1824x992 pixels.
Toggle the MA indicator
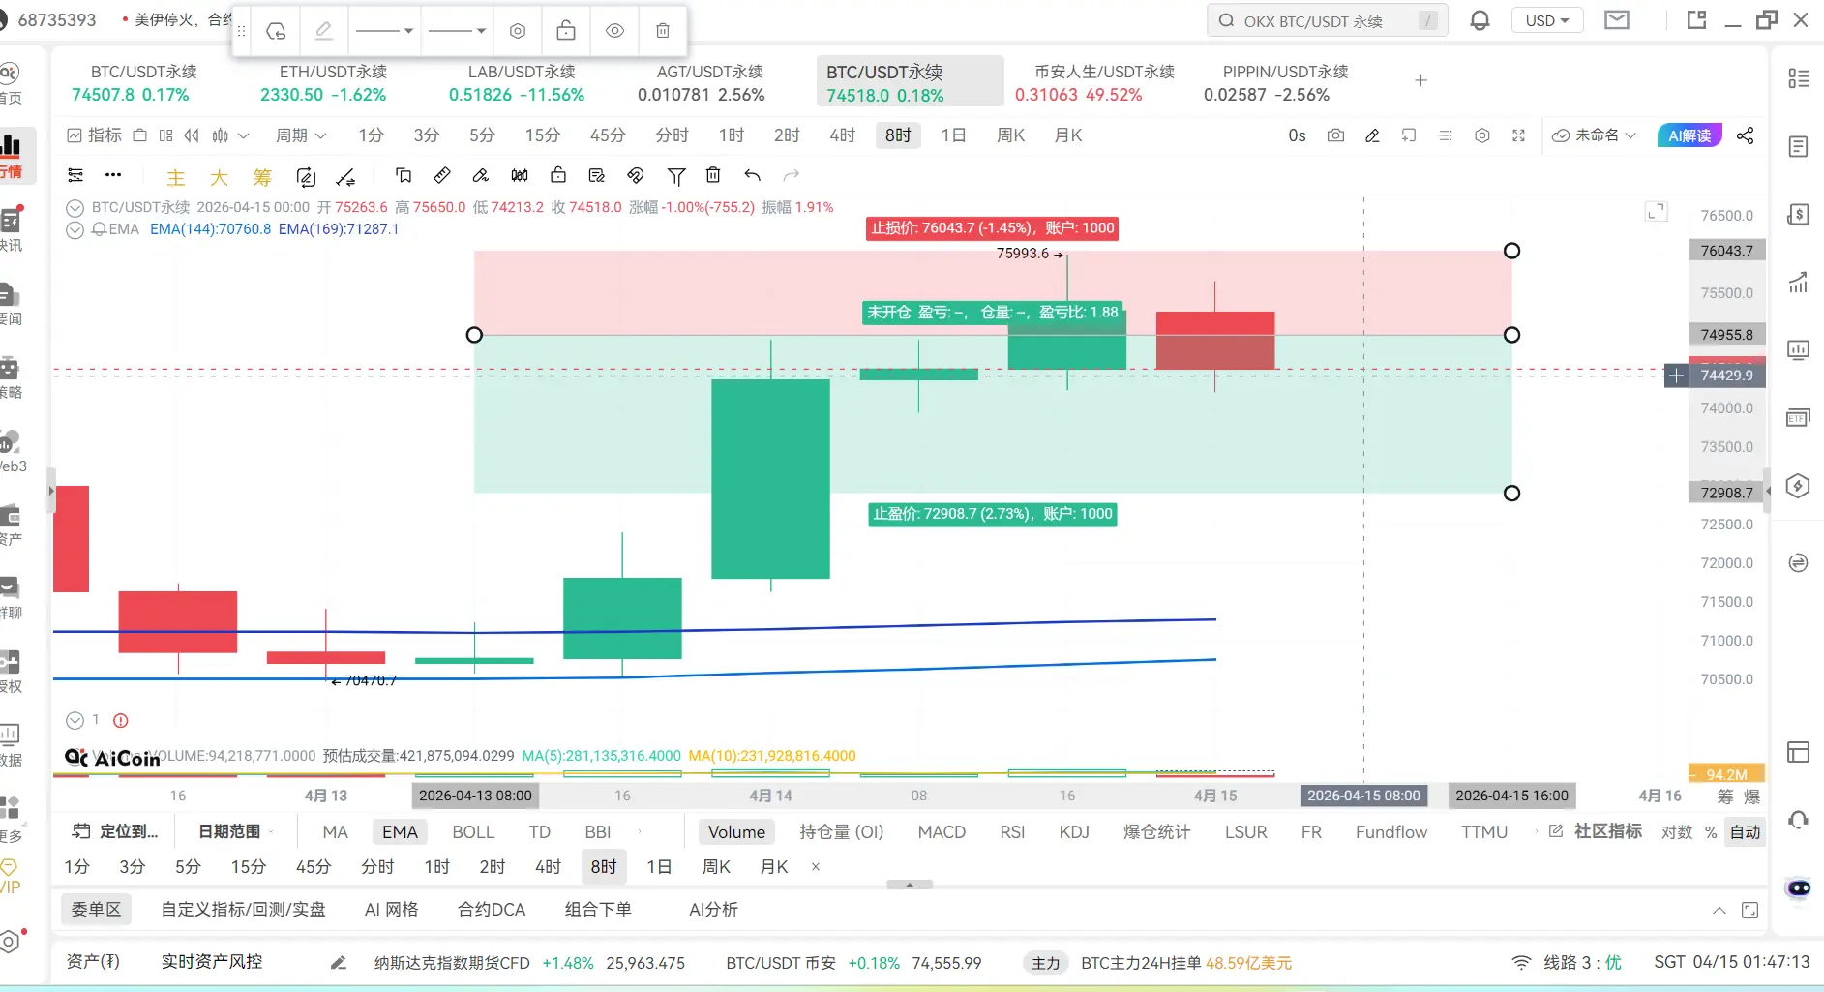(x=335, y=832)
